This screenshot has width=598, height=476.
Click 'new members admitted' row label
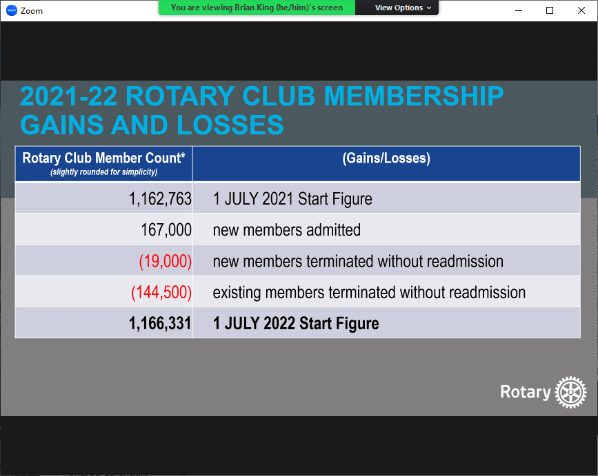point(286,230)
